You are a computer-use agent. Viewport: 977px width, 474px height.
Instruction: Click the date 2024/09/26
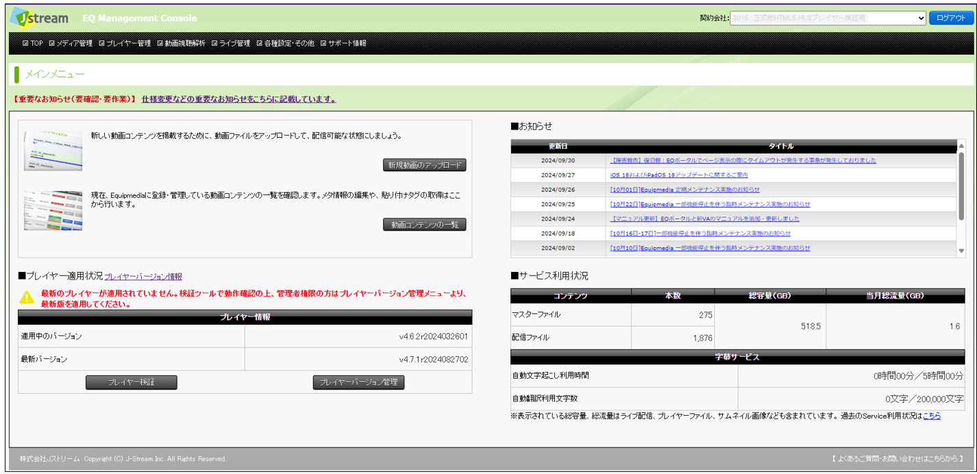pos(558,190)
